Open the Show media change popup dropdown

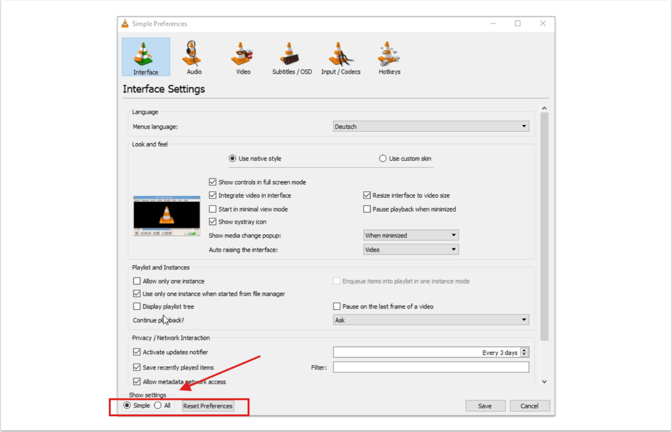[411, 235]
